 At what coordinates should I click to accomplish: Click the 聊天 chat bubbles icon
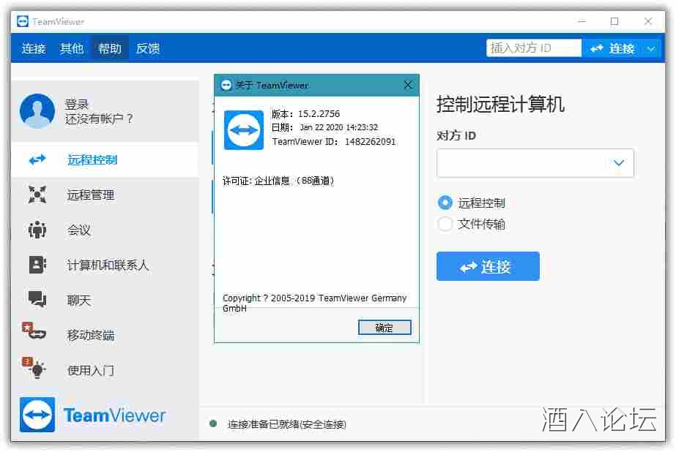point(37,299)
